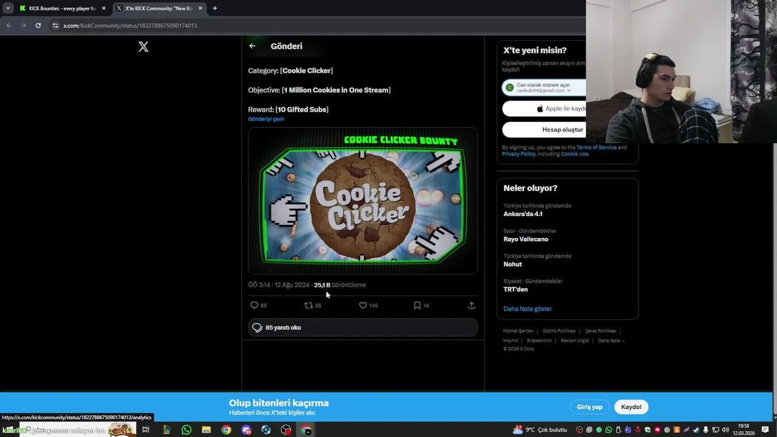The height and width of the screenshot is (437, 777).
Task: Open the TRT'den trending topic
Action: (567, 286)
